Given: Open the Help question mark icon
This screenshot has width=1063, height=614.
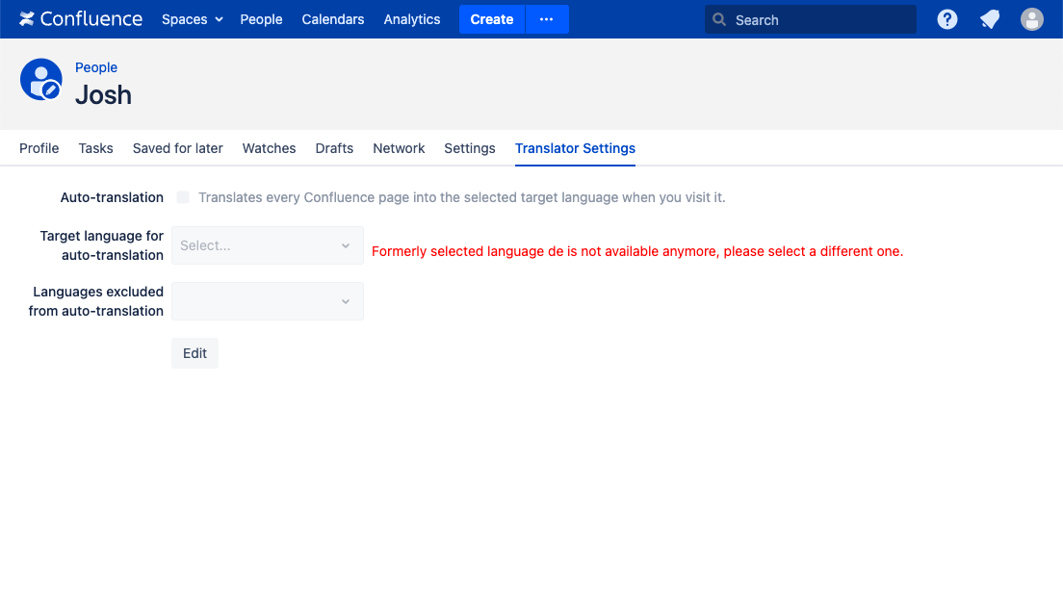Looking at the screenshot, I should coord(946,18).
